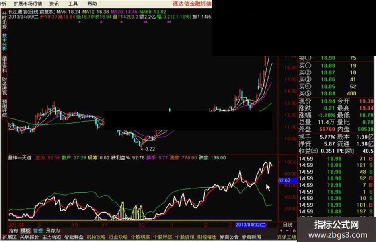Open the 个股研报 link

140,237
